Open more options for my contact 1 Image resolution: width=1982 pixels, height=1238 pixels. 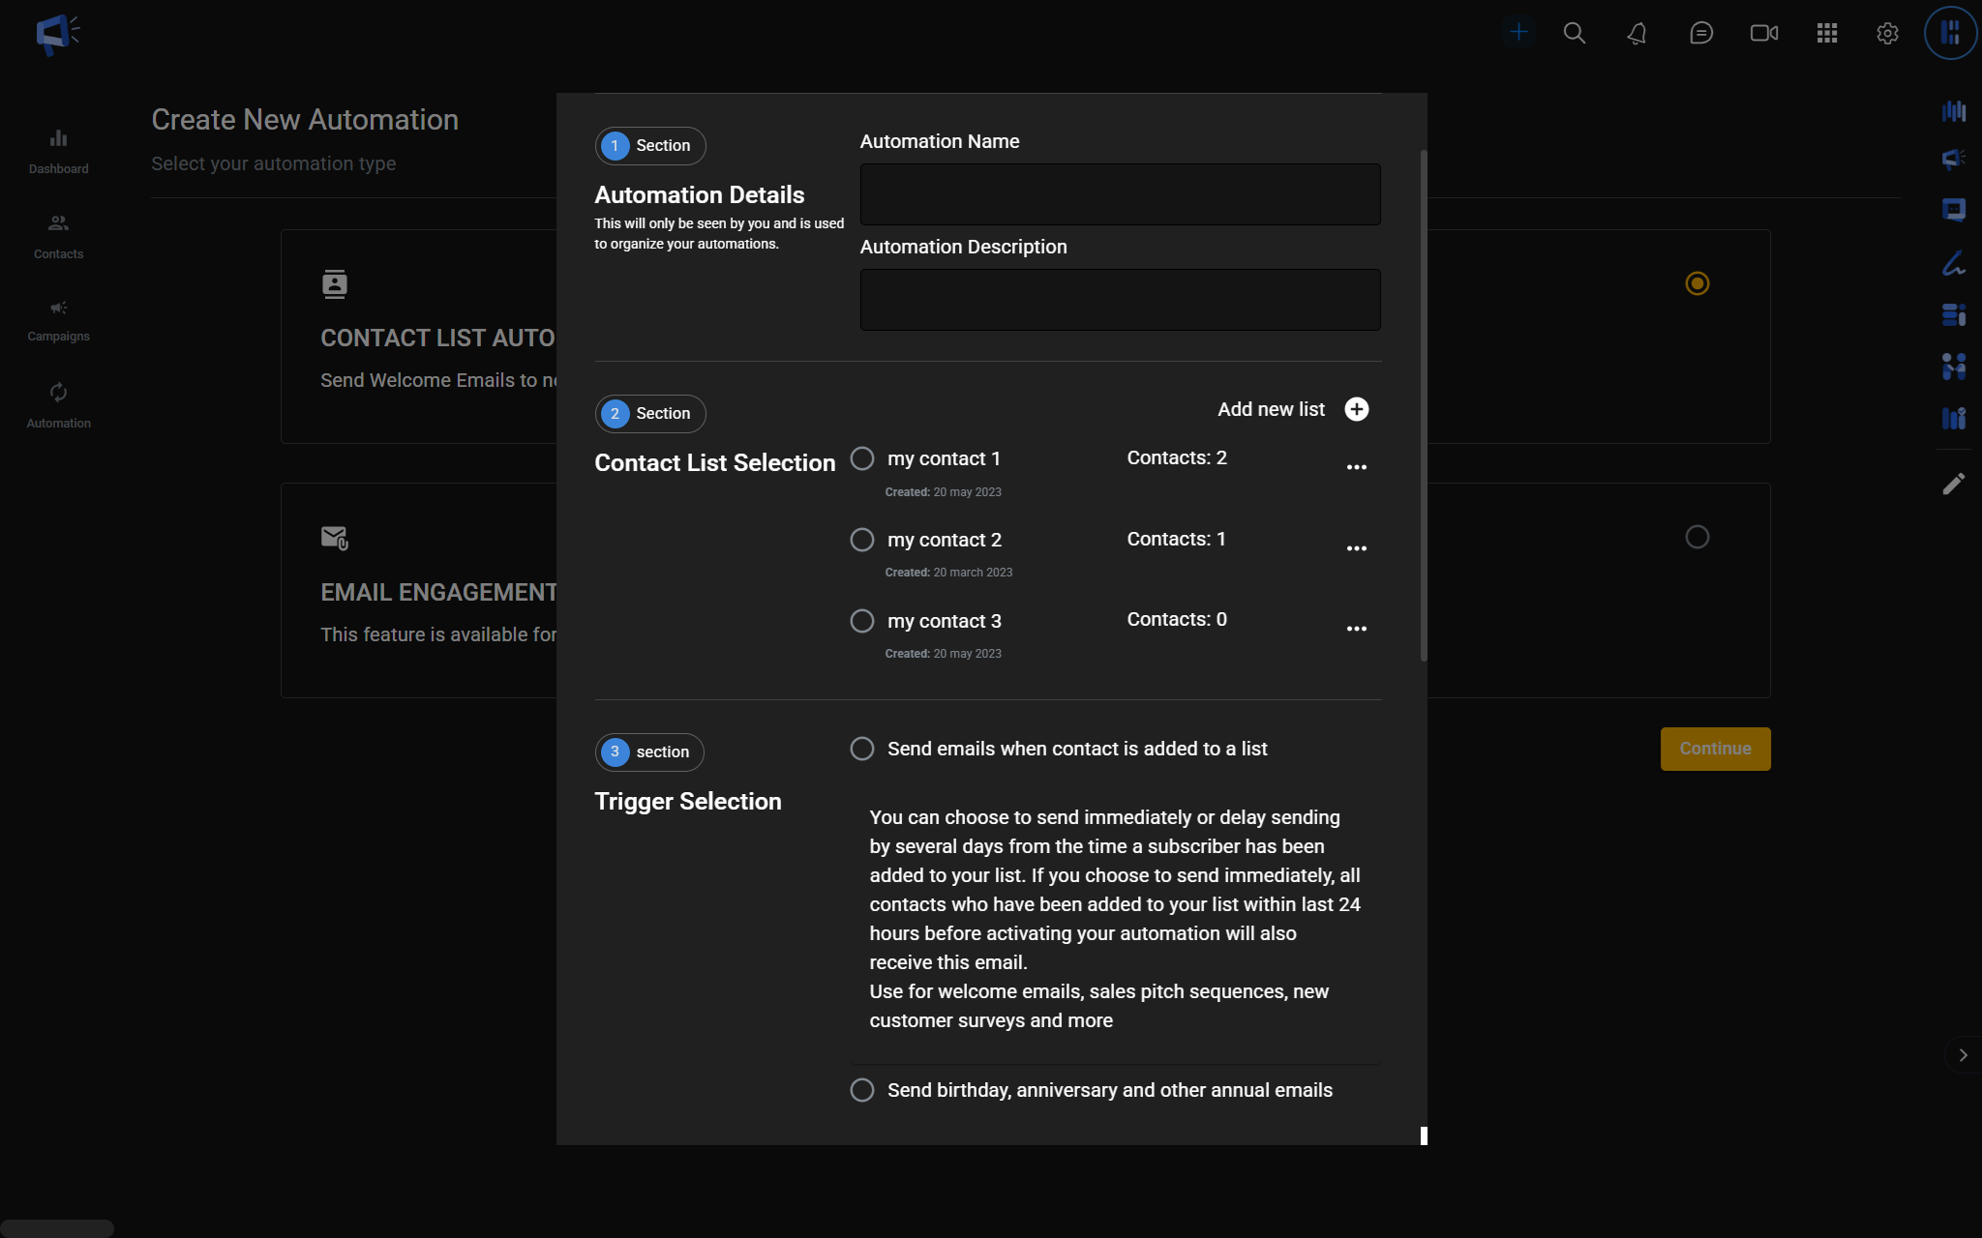click(x=1357, y=467)
